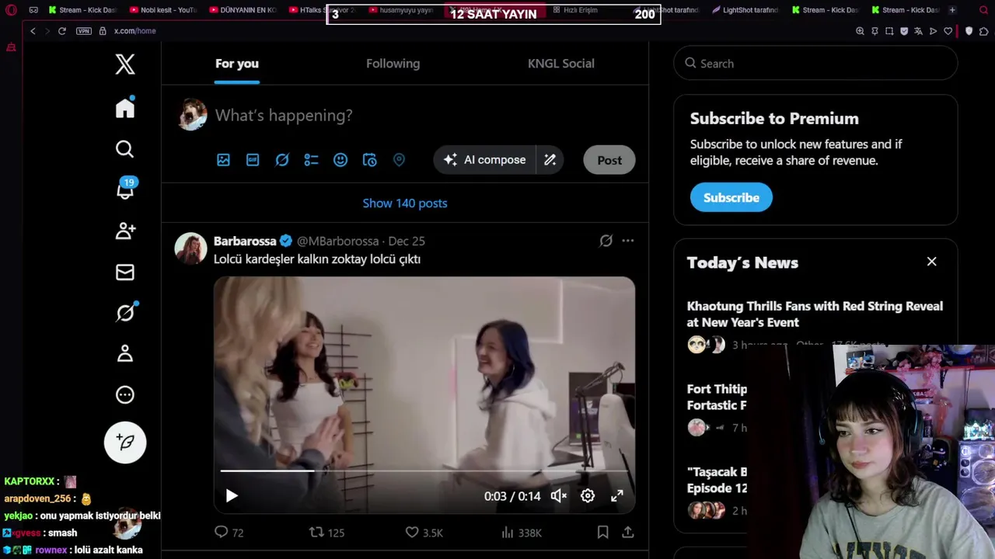Play the video in Barbarossa post
995x559 pixels.
[232, 495]
